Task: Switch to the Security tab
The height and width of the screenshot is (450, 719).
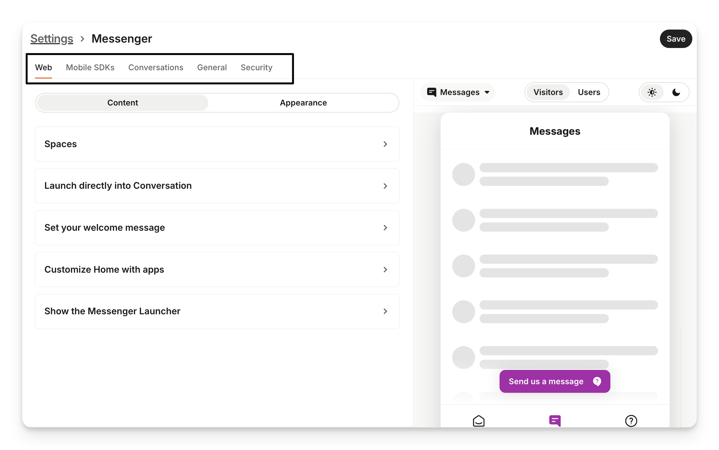Action: click(x=256, y=68)
